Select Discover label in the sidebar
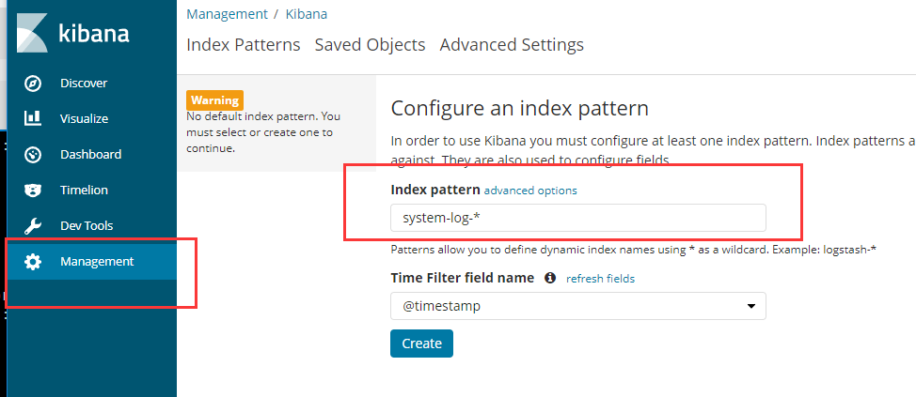 point(84,84)
